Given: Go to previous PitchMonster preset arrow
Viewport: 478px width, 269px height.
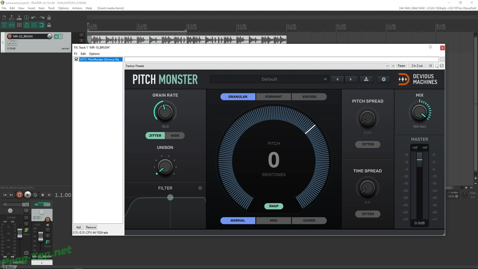Looking at the screenshot, I should click(337, 79).
